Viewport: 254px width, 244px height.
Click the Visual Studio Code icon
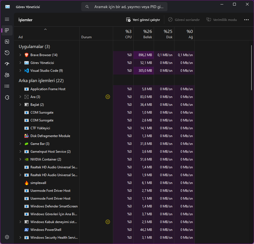pyautogui.click(x=26, y=71)
